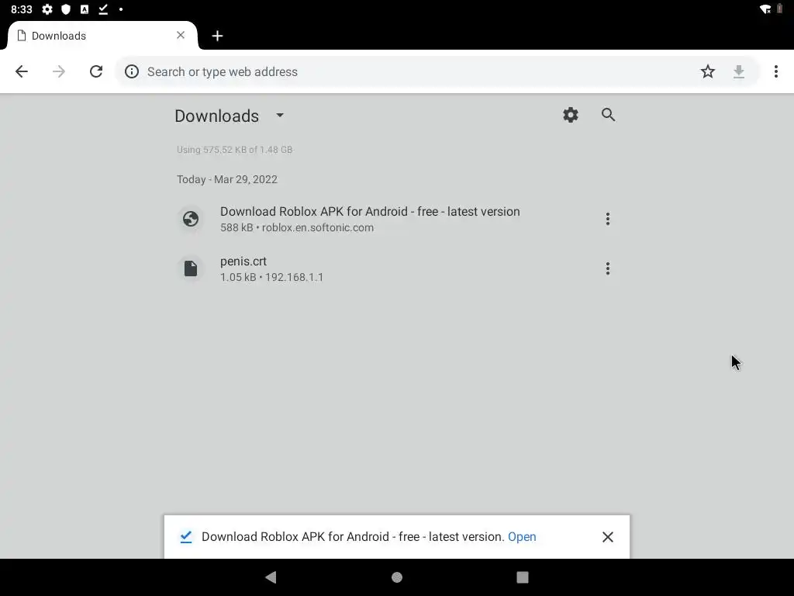794x596 pixels.
Task: Click the globe icon beside Roblox download
Action: (x=191, y=219)
